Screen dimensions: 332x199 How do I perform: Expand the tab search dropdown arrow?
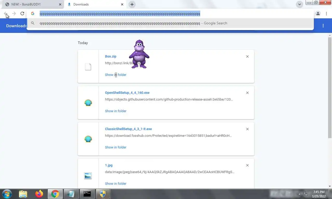tap(300, 4)
